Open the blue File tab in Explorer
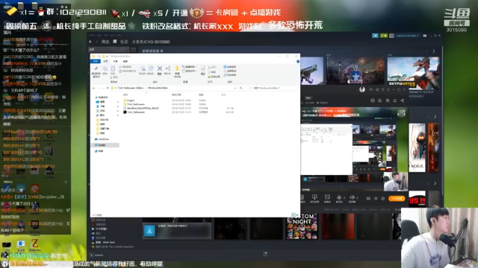 click(96, 61)
